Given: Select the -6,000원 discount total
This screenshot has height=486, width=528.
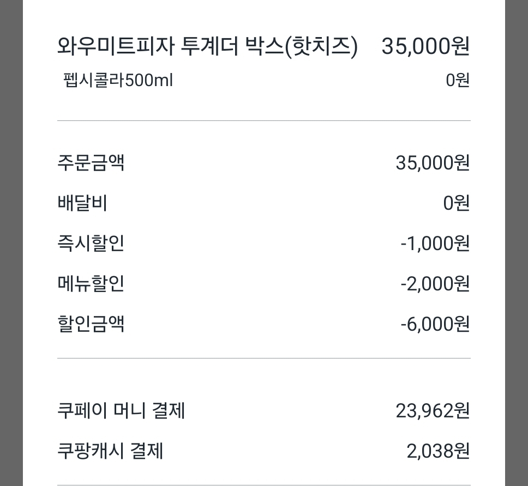Looking at the screenshot, I should point(435,324).
